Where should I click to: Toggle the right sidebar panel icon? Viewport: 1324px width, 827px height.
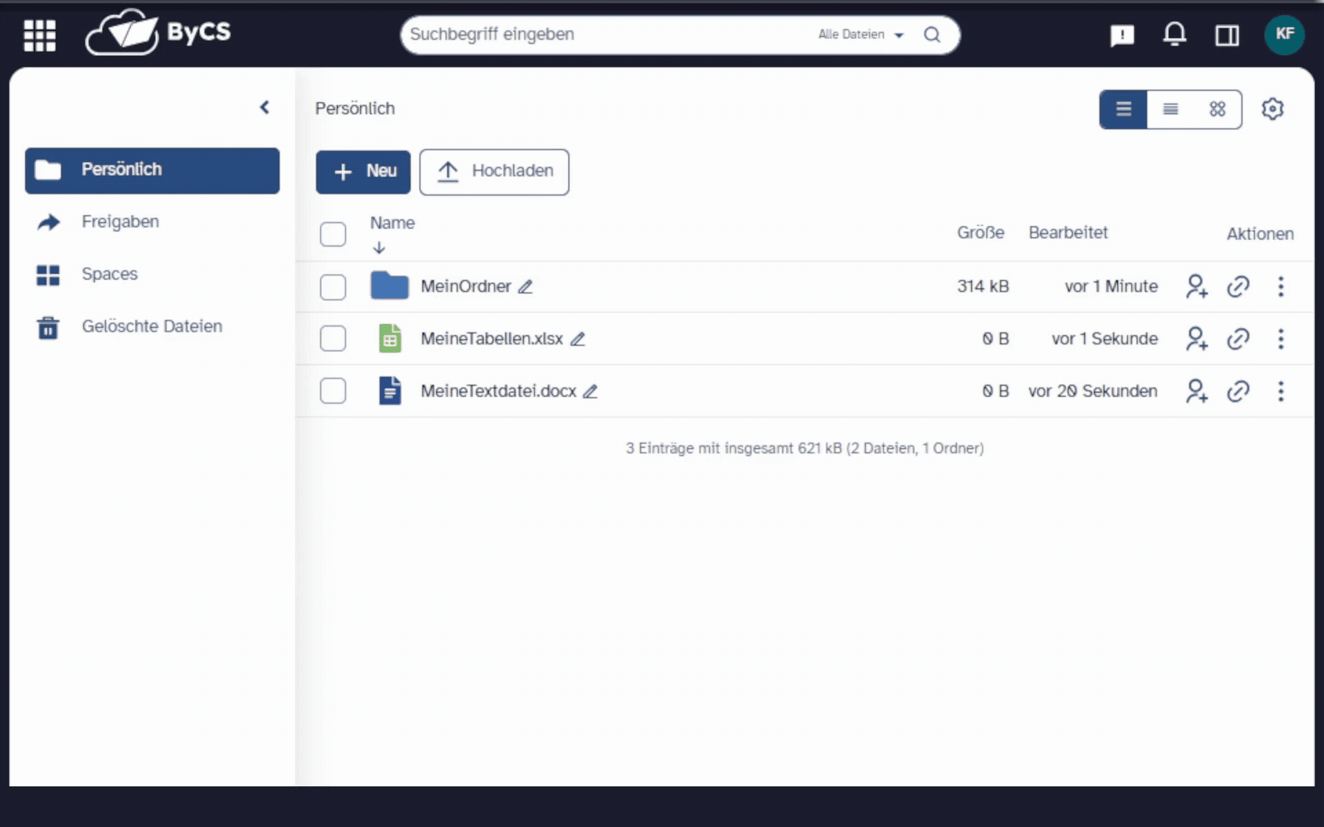click(1227, 35)
